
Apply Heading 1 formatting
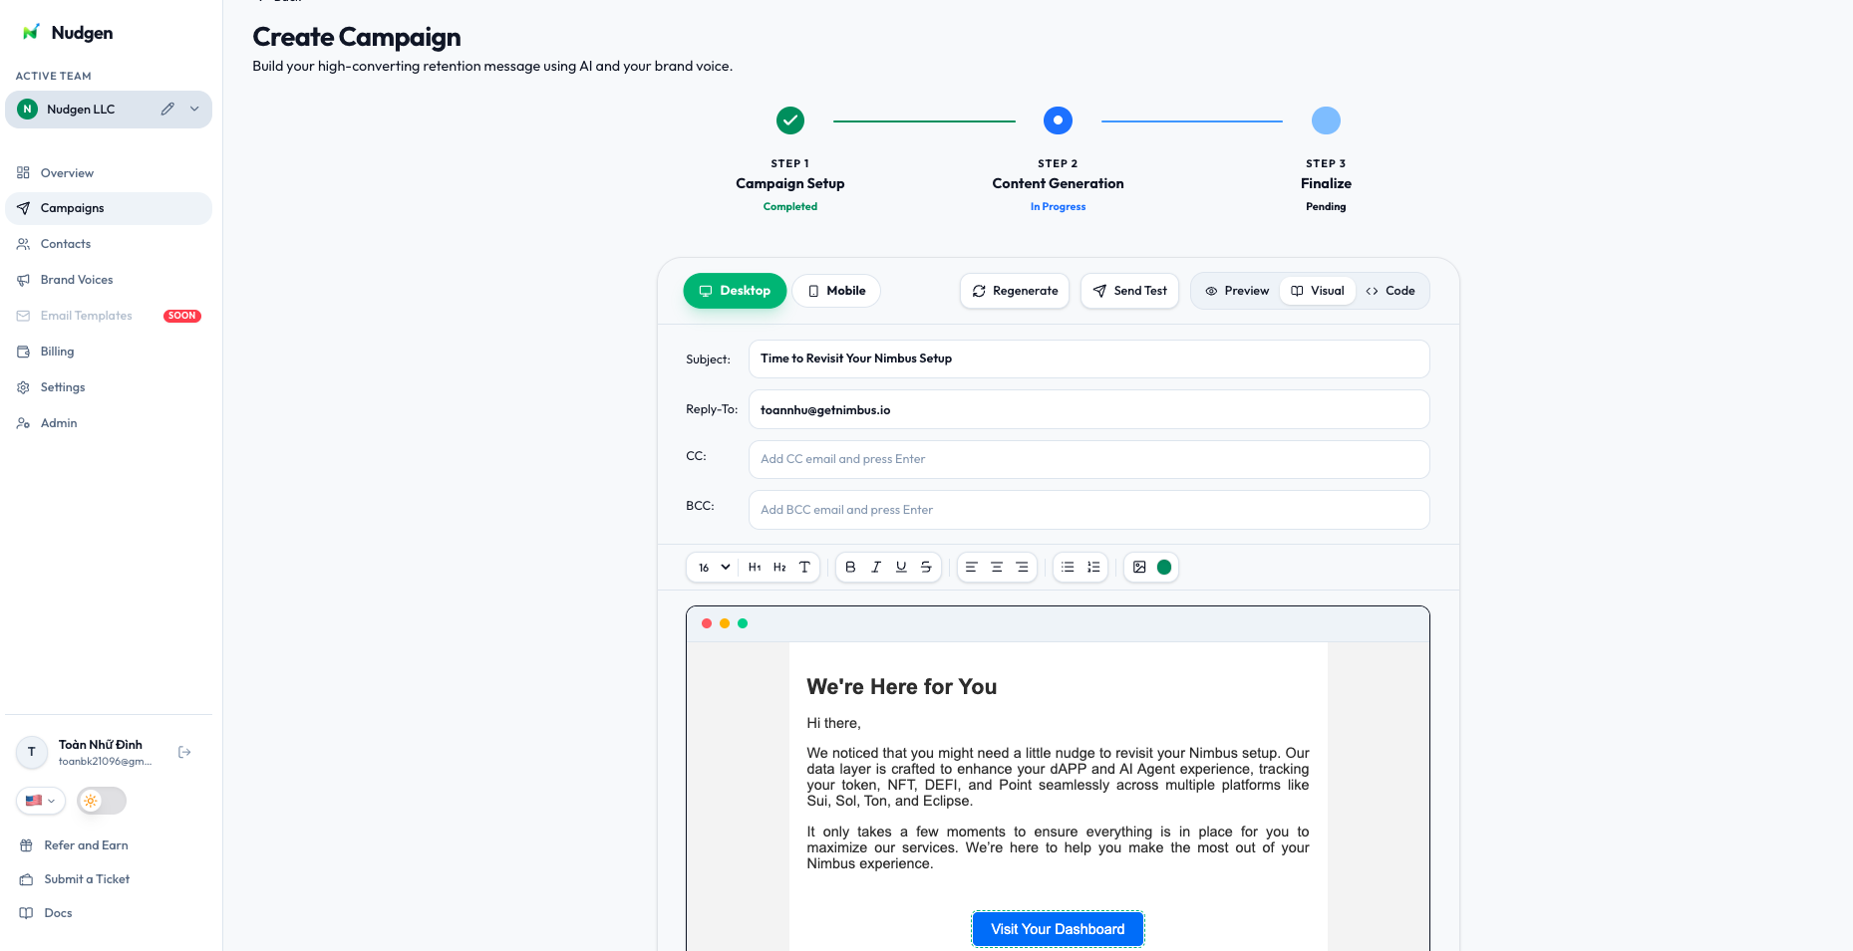pyautogui.click(x=755, y=568)
